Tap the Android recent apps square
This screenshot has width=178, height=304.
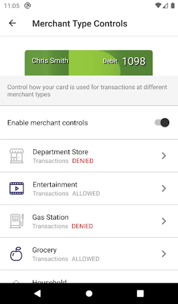(x=140, y=294)
